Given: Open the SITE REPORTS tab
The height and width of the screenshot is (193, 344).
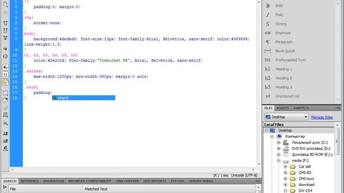Looking at the screenshot, I should [x=155, y=181].
